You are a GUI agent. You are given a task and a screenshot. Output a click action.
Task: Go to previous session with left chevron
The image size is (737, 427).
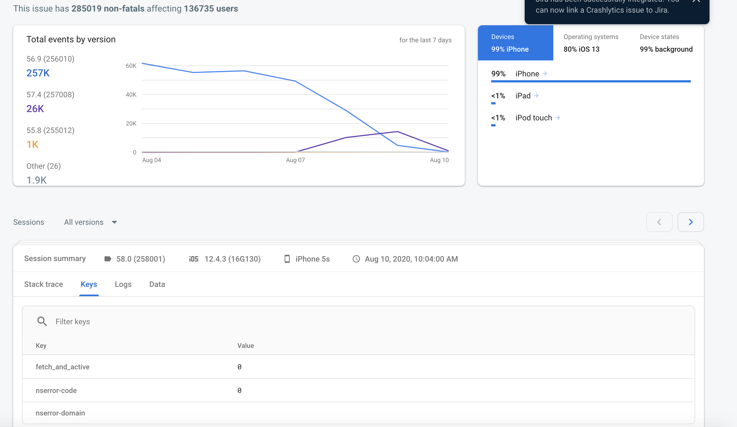pos(659,222)
